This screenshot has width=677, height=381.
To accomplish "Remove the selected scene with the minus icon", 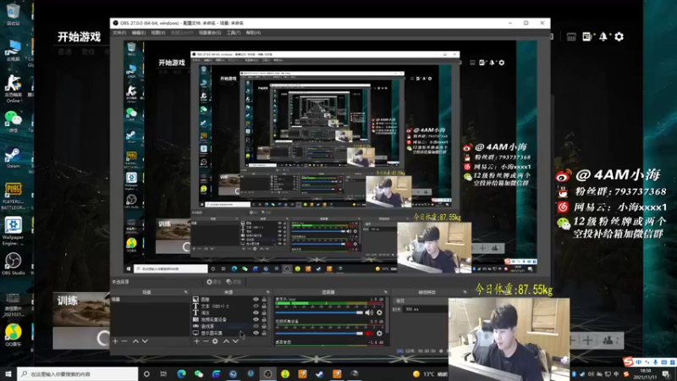I will point(124,341).
